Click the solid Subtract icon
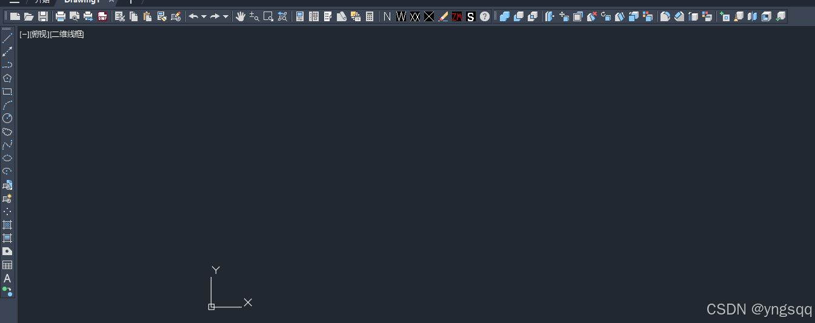 519,16
